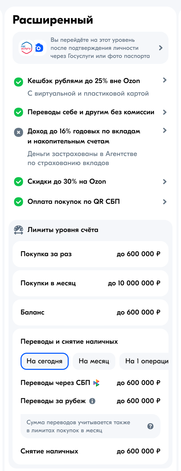Expand the Доход до 16% годовых chevron
Viewport: 181px width, 471px height.
165,130
